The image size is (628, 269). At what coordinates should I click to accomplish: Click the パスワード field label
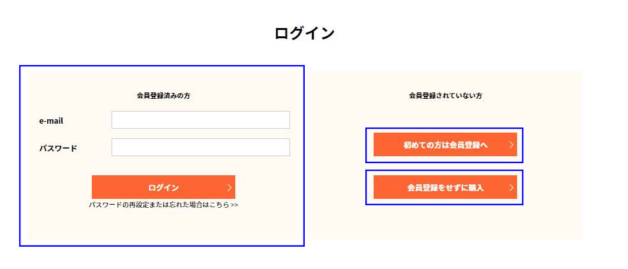coord(58,148)
